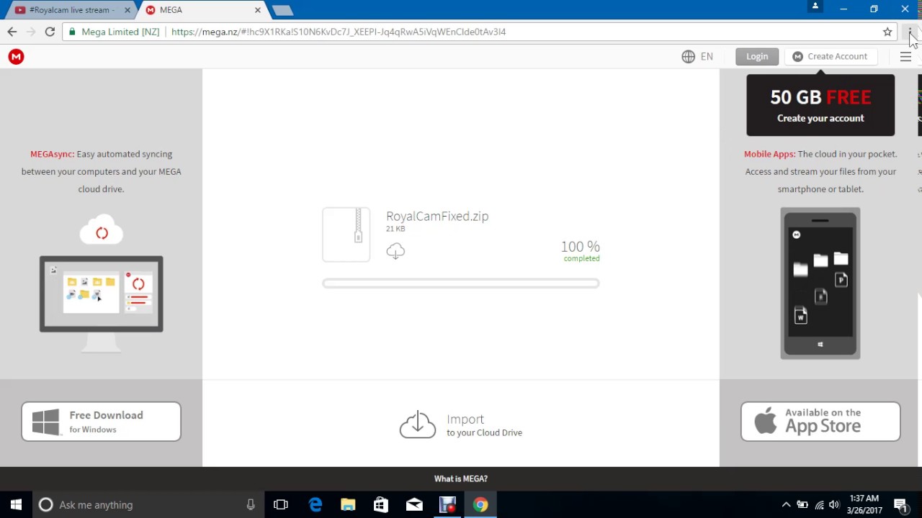This screenshot has height=518, width=922.
Task: Click the download cloud icon beside the file
Action: [395, 250]
